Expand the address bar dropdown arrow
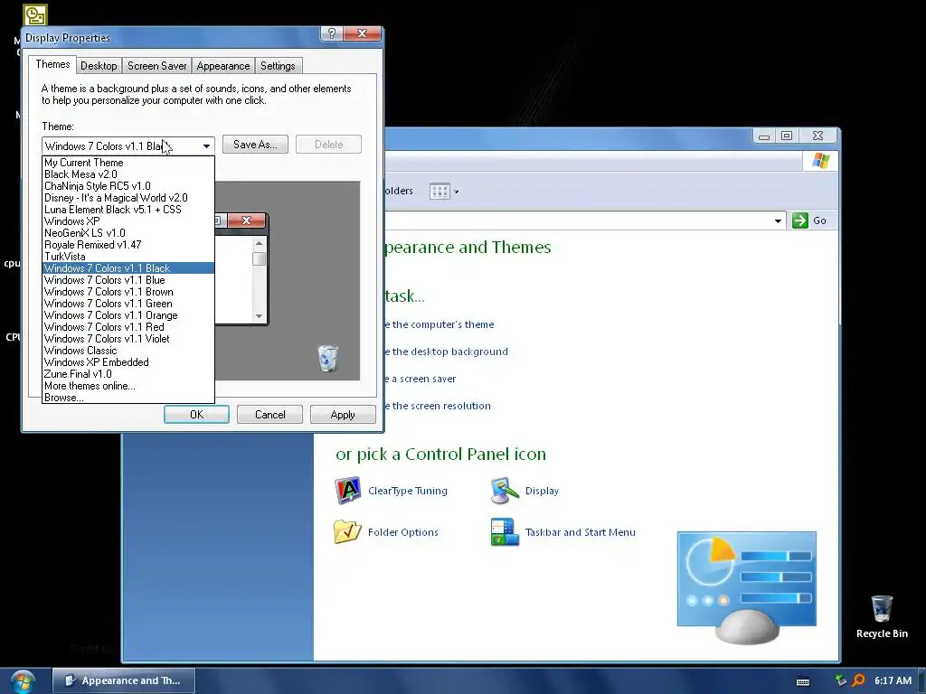926x694 pixels. click(x=778, y=220)
